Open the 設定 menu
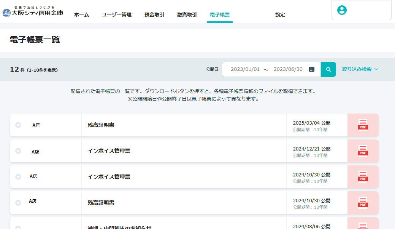This screenshot has height=229, width=395. coord(280,15)
